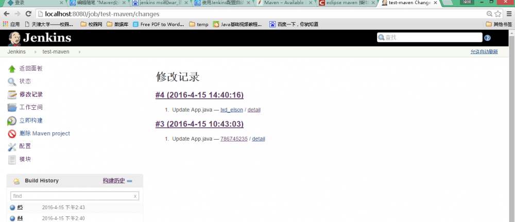Click the red prohibit icon for 删除 Maven project
Screen dimensions: 515x222
coord(12,133)
